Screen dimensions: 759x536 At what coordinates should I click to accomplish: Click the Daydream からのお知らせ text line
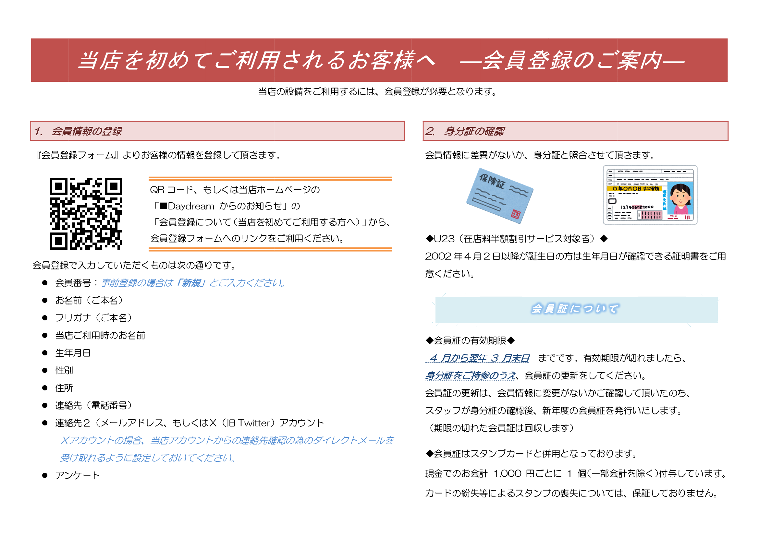point(226,206)
